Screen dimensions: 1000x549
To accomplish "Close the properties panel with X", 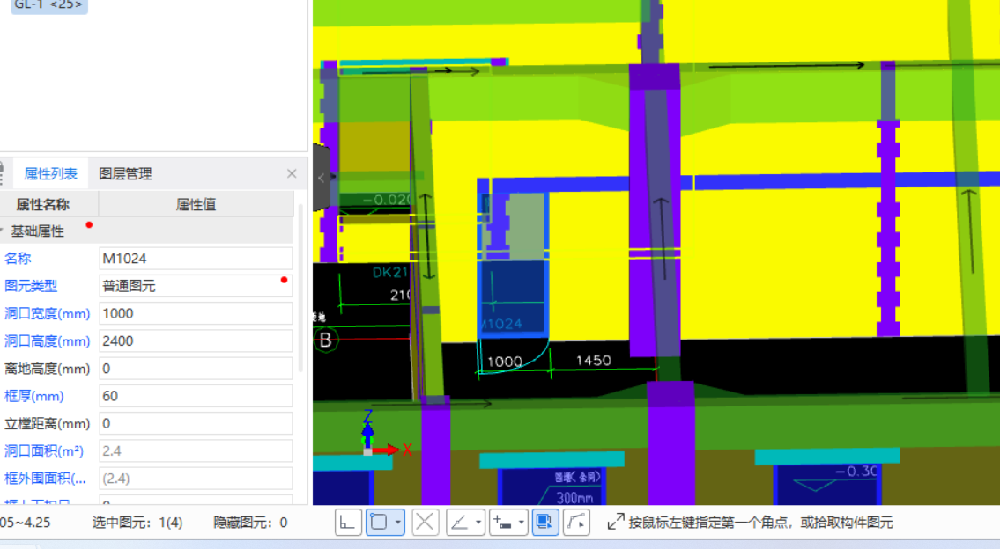I will (x=292, y=173).
